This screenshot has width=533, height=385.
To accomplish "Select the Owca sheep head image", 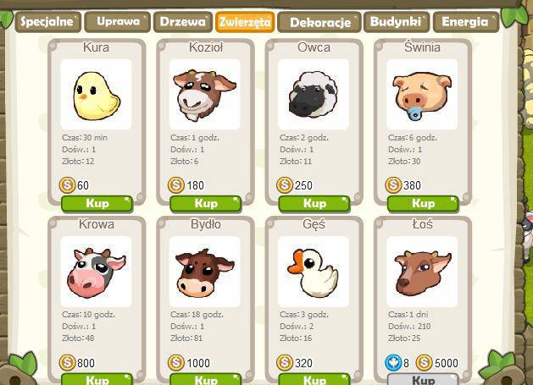I will (x=314, y=95).
